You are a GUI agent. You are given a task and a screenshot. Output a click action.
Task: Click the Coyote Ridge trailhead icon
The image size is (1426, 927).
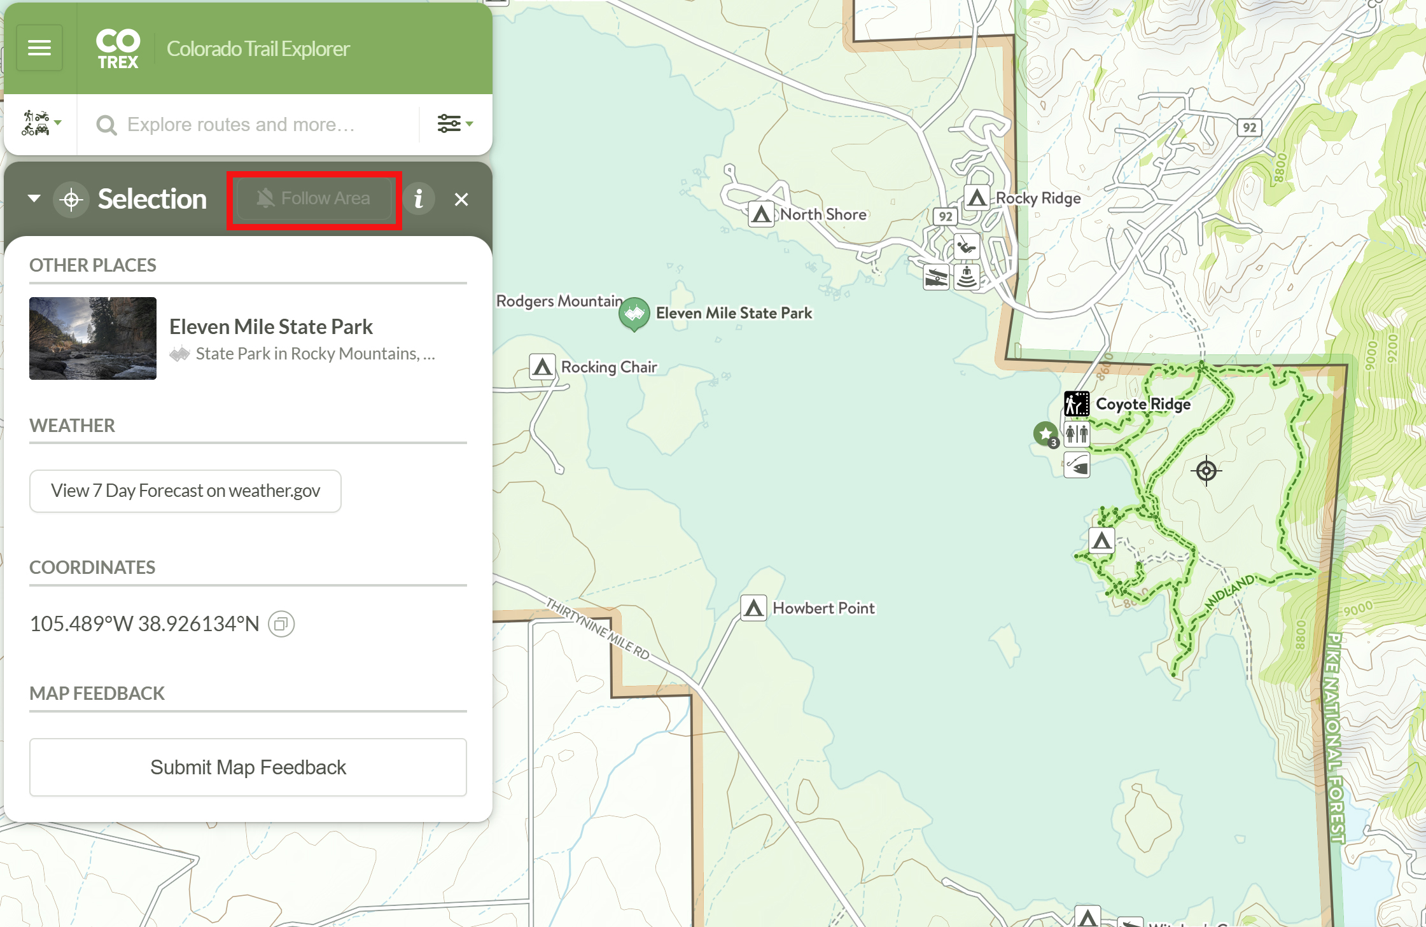[1077, 404]
